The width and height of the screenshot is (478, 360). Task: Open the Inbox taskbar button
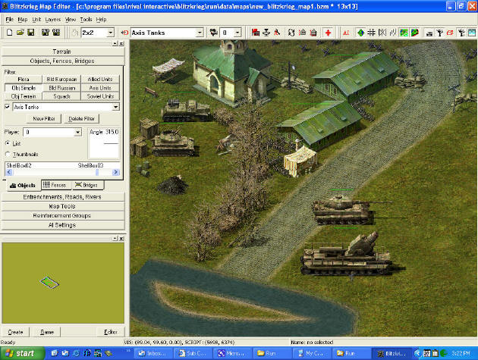point(153,353)
